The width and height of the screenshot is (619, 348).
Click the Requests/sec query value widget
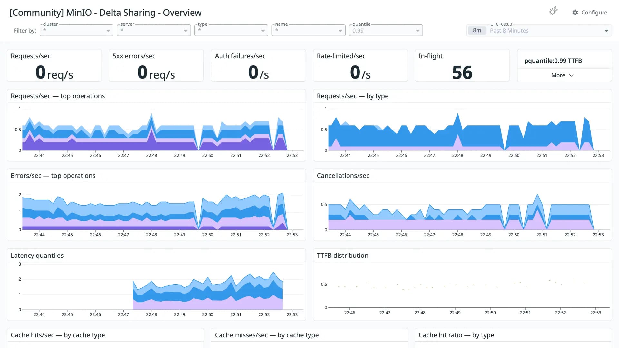pos(54,65)
